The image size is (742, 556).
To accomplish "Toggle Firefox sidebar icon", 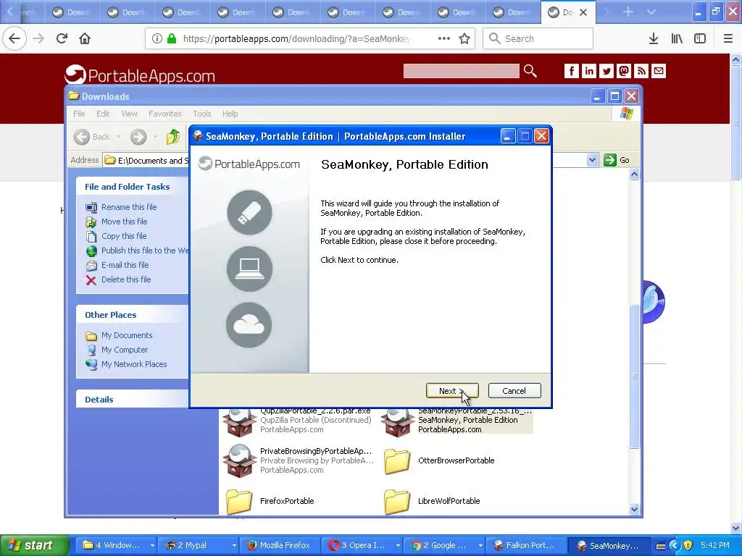I will [x=700, y=38].
